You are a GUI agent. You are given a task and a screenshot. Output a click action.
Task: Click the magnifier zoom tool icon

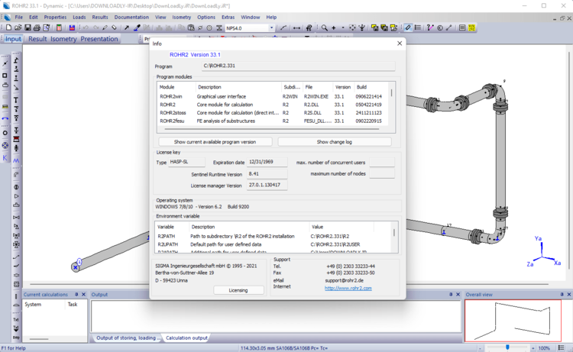pyautogui.click(x=325, y=28)
